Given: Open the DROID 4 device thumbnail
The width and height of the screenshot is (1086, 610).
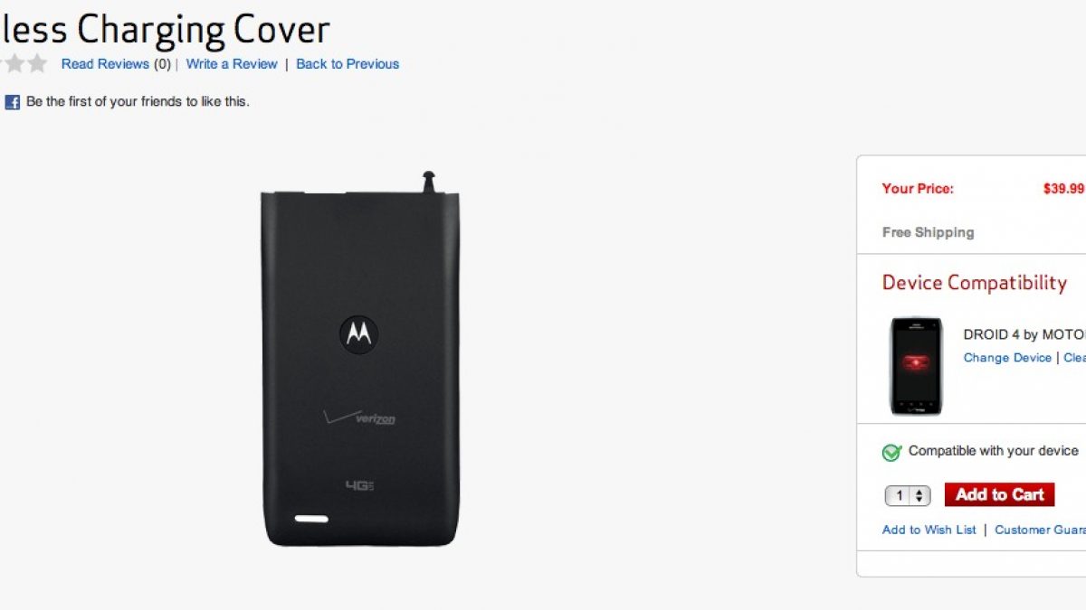Looking at the screenshot, I should click(916, 366).
